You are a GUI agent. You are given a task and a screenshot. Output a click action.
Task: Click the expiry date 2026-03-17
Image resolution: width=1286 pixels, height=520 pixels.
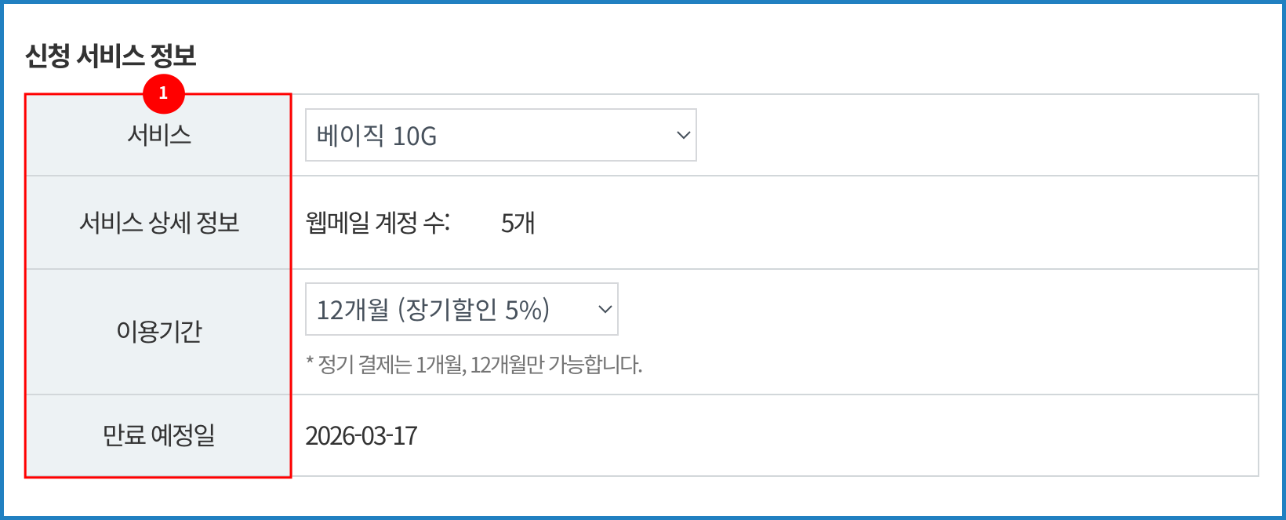tap(361, 436)
